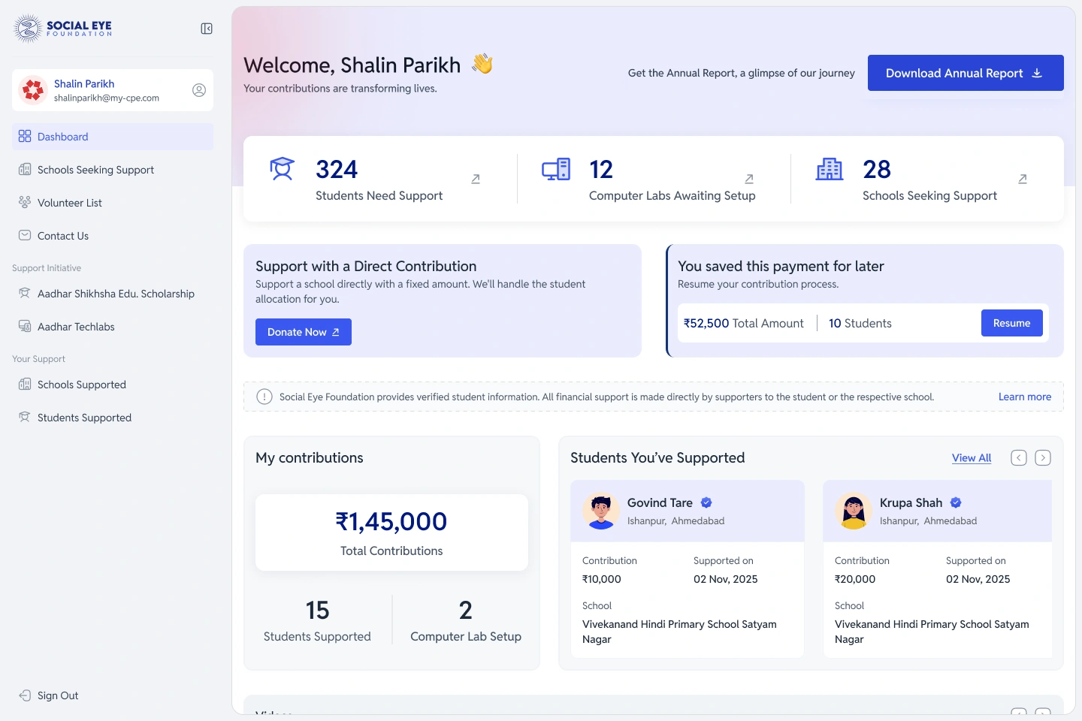Open the Dashboard menu item
The width and height of the screenshot is (1082, 721).
[113, 137]
